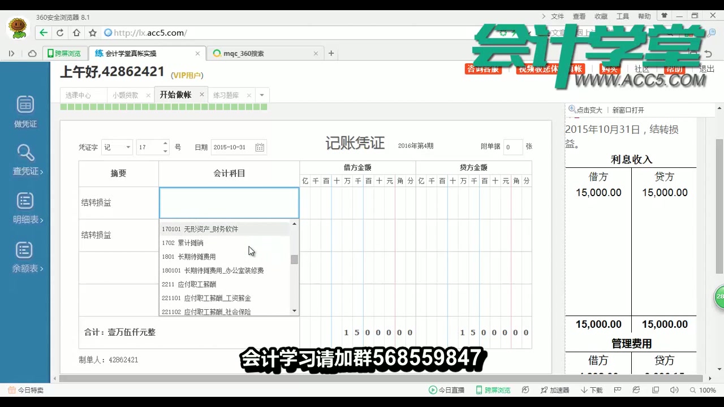The width and height of the screenshot is (724, 407).
Task: Select the 开始做帐 tab
Action: 175,94
